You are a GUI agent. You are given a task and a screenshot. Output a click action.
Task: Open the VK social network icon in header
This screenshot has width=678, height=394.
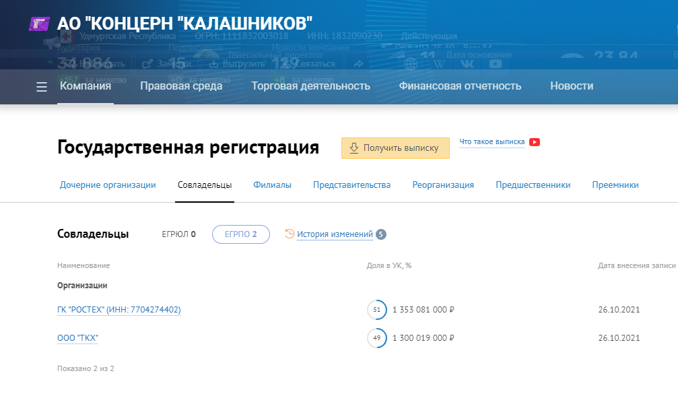pos(467,63)
